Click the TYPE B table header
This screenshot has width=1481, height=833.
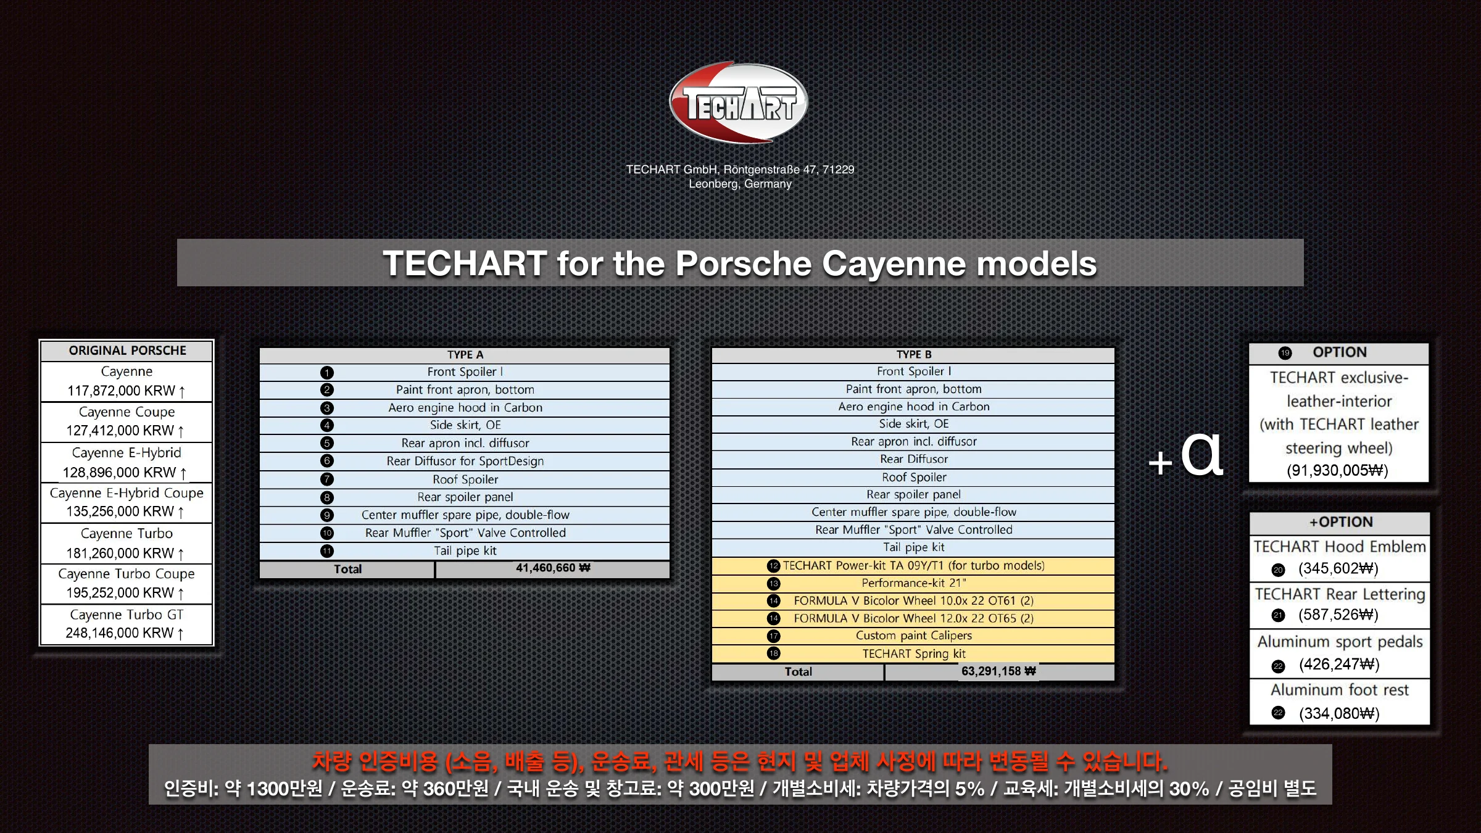913,355
